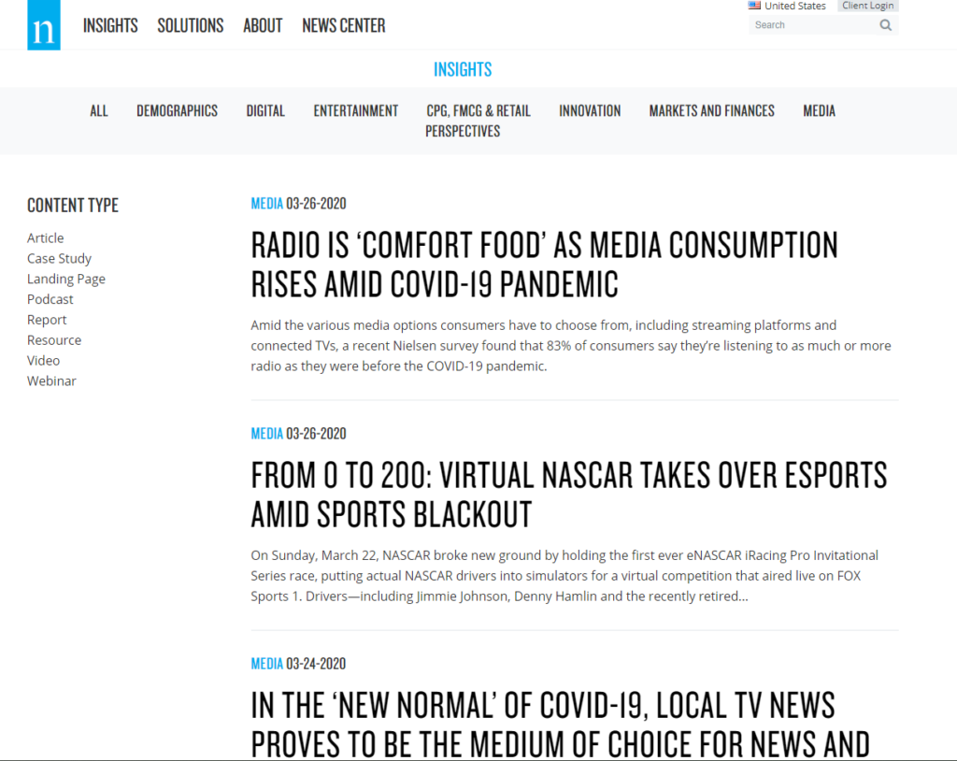The image size is (957, 761).
Task: Click the Radio article summary about 83% of consumers
Action: click(571, 346)
